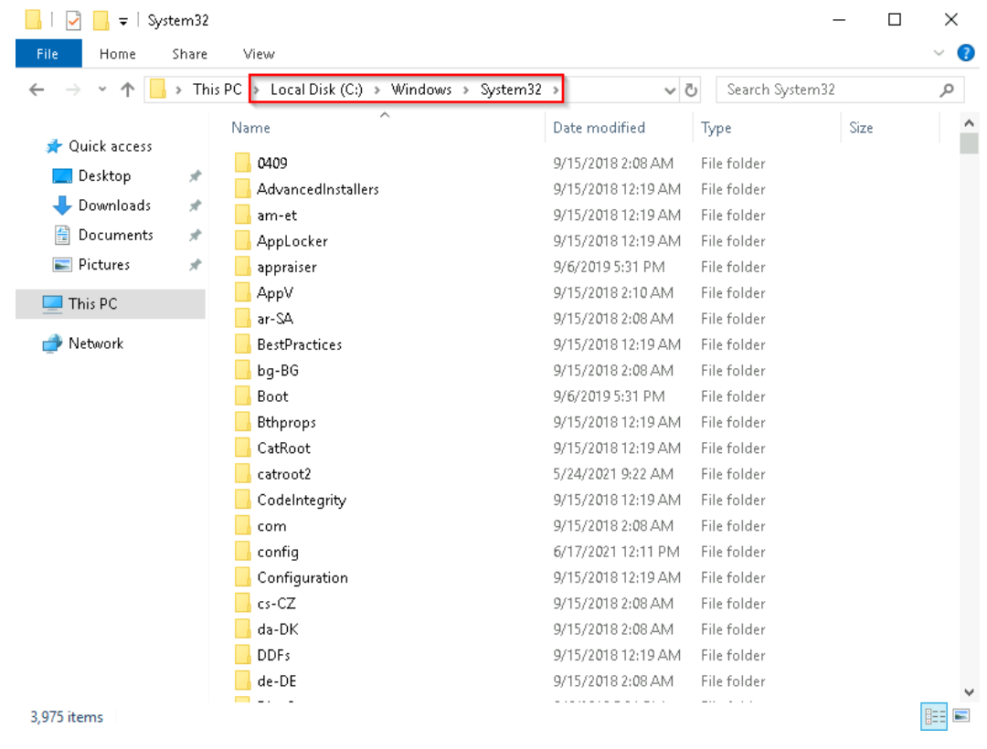
Task: Customize Quick Access Toolbar dropdown
Action: click(122, 21)
